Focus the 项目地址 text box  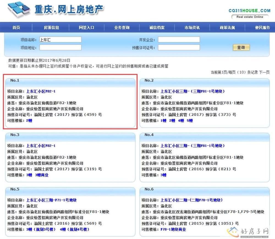(61, 47)
